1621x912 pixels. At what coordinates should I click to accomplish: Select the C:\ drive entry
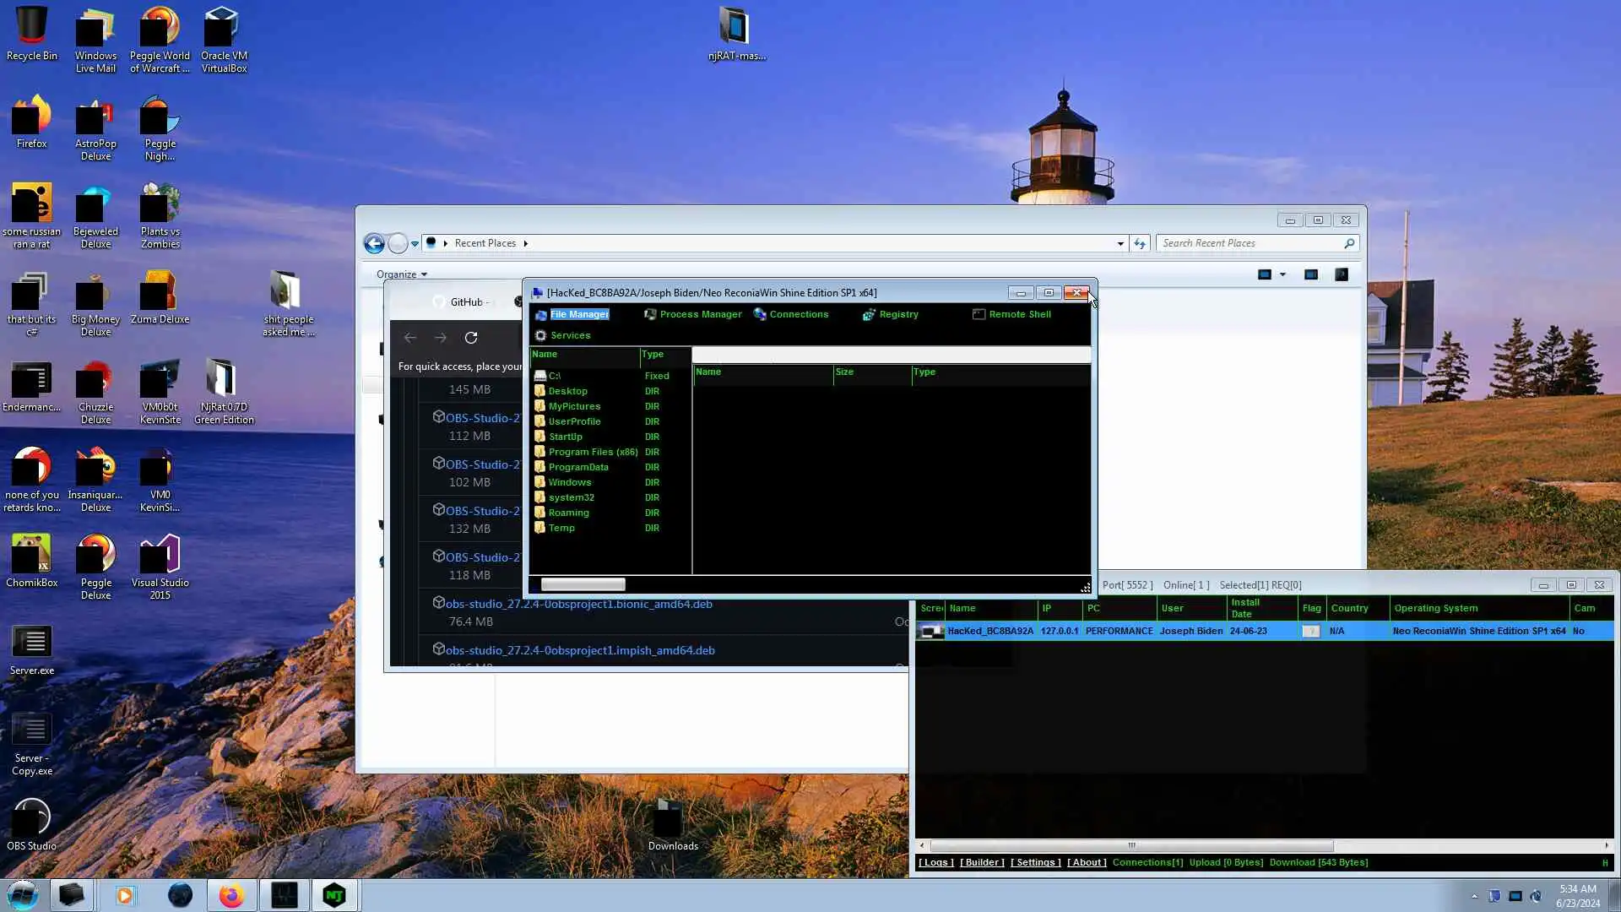(555, 376)
